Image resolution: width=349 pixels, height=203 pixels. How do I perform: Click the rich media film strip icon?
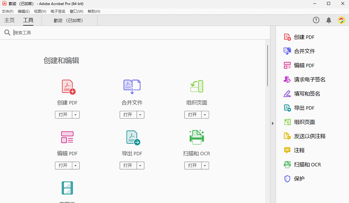pyautogui.click(x=67, y=188)
